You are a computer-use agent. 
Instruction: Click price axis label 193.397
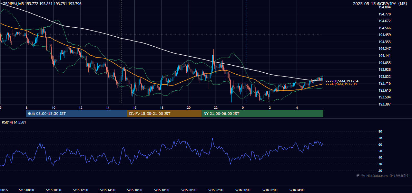(x=385, y=104)
